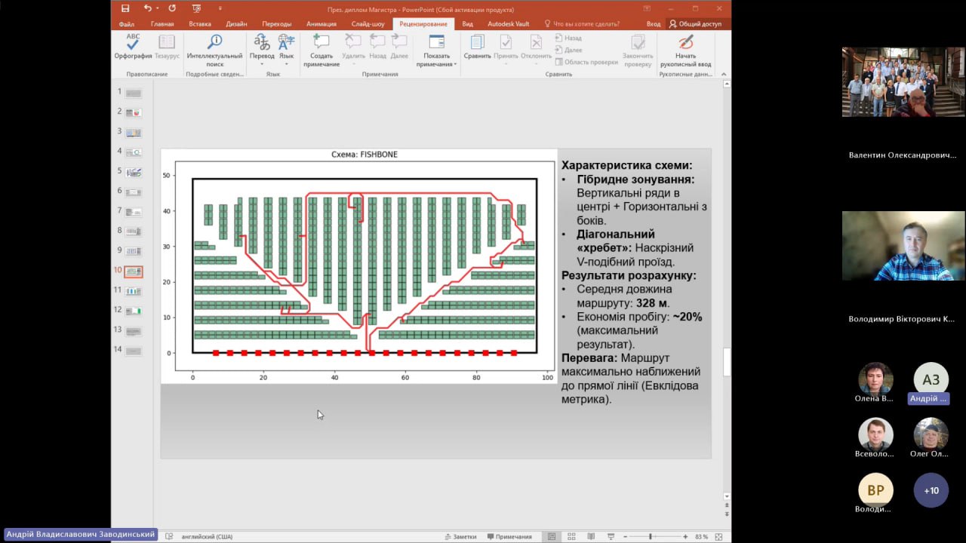Fit slide to current window

point(718,536)
